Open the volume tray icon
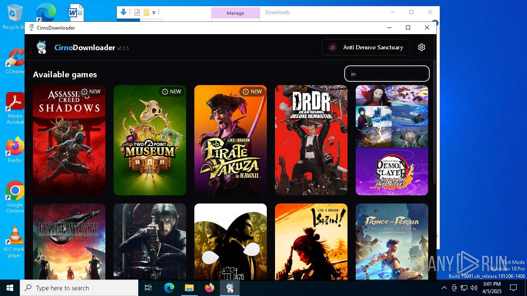Screen dimensions: 527x296 tap(474, 288)
